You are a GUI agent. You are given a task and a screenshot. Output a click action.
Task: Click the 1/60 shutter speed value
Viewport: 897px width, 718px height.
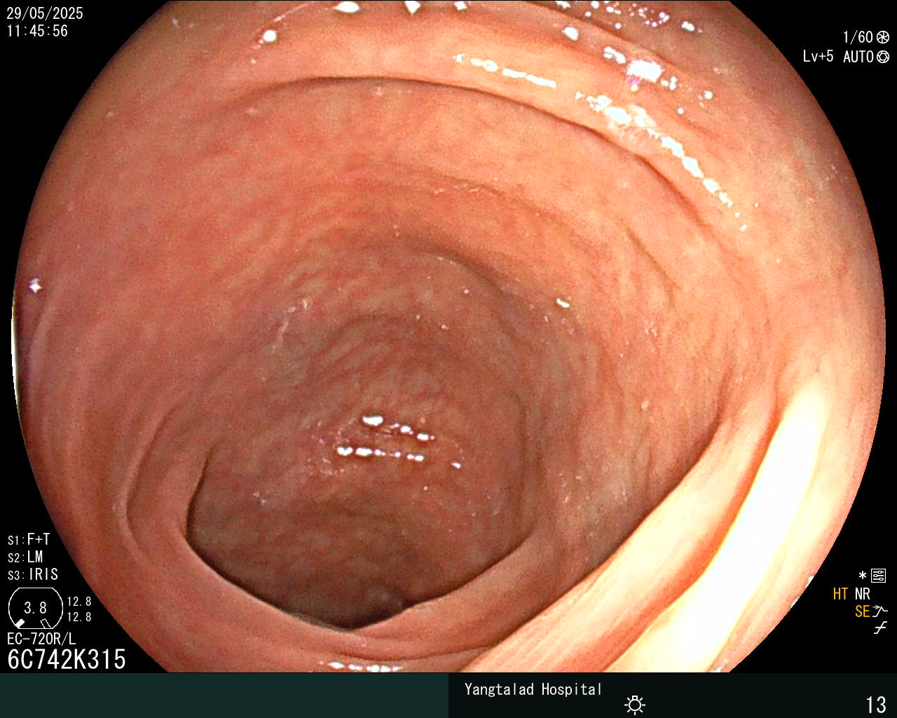(x=858, y=38)
